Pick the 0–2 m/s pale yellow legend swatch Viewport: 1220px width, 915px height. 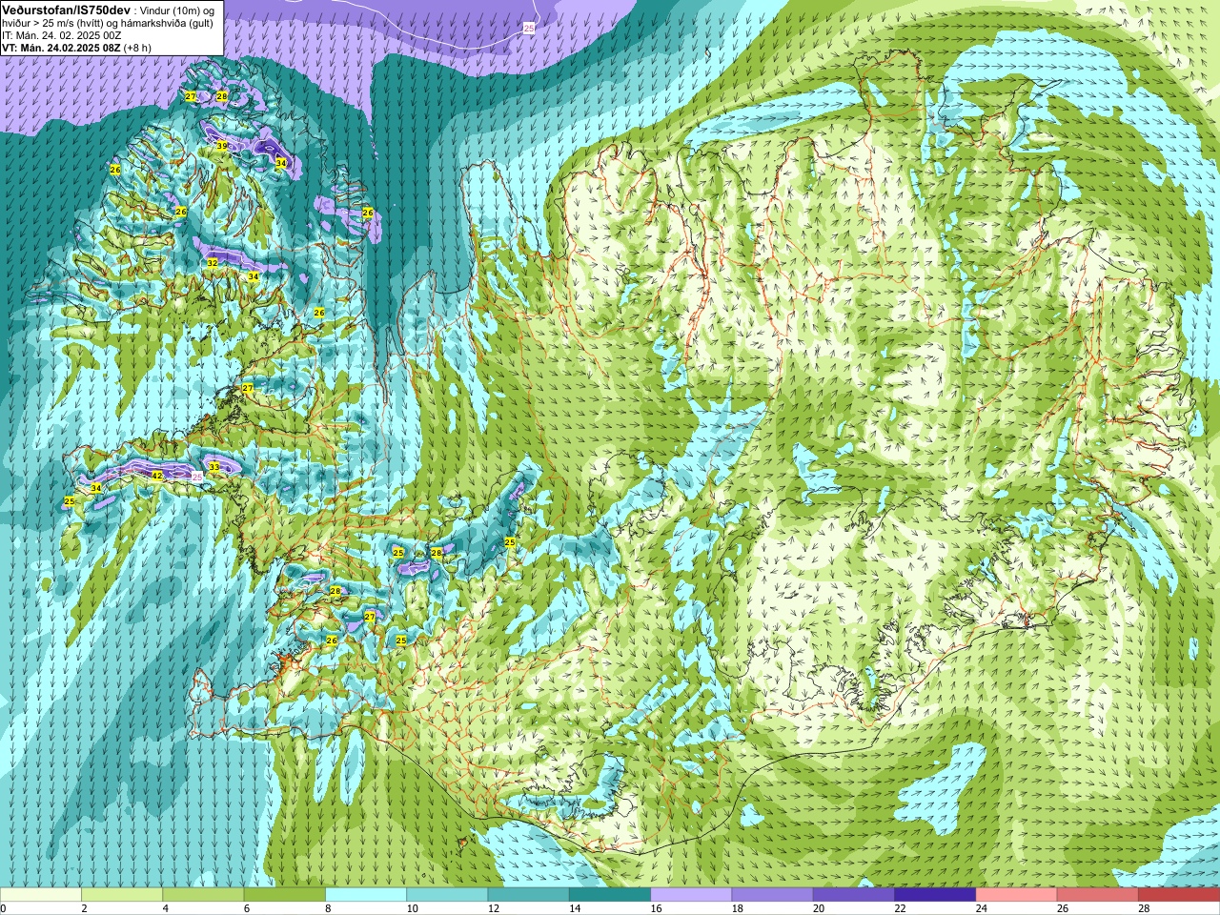(41, 894)
